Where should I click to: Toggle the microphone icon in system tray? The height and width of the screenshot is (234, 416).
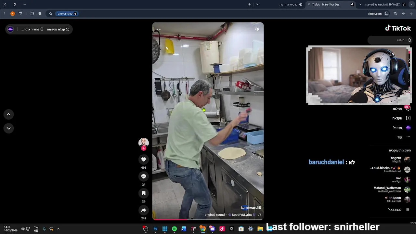tap(44, 229)
